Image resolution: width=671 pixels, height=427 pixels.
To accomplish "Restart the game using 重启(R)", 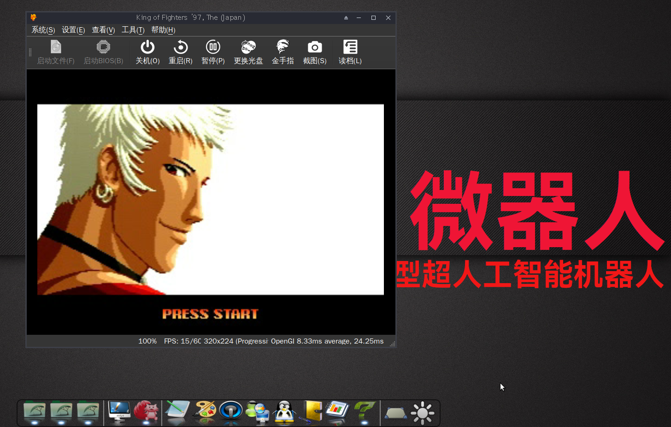I will [x=180, y=53].
